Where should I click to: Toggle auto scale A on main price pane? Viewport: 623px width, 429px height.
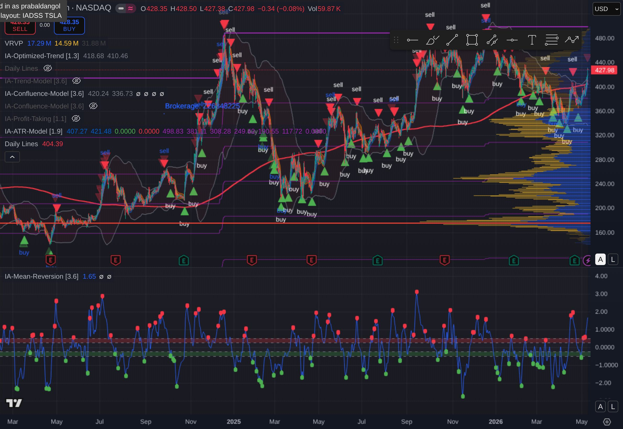click(600, 259)
